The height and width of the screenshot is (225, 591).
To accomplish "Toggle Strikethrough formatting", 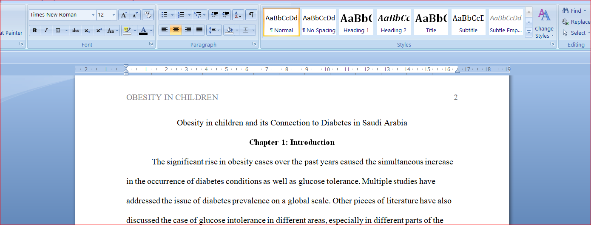I will (x=75, y=31).
